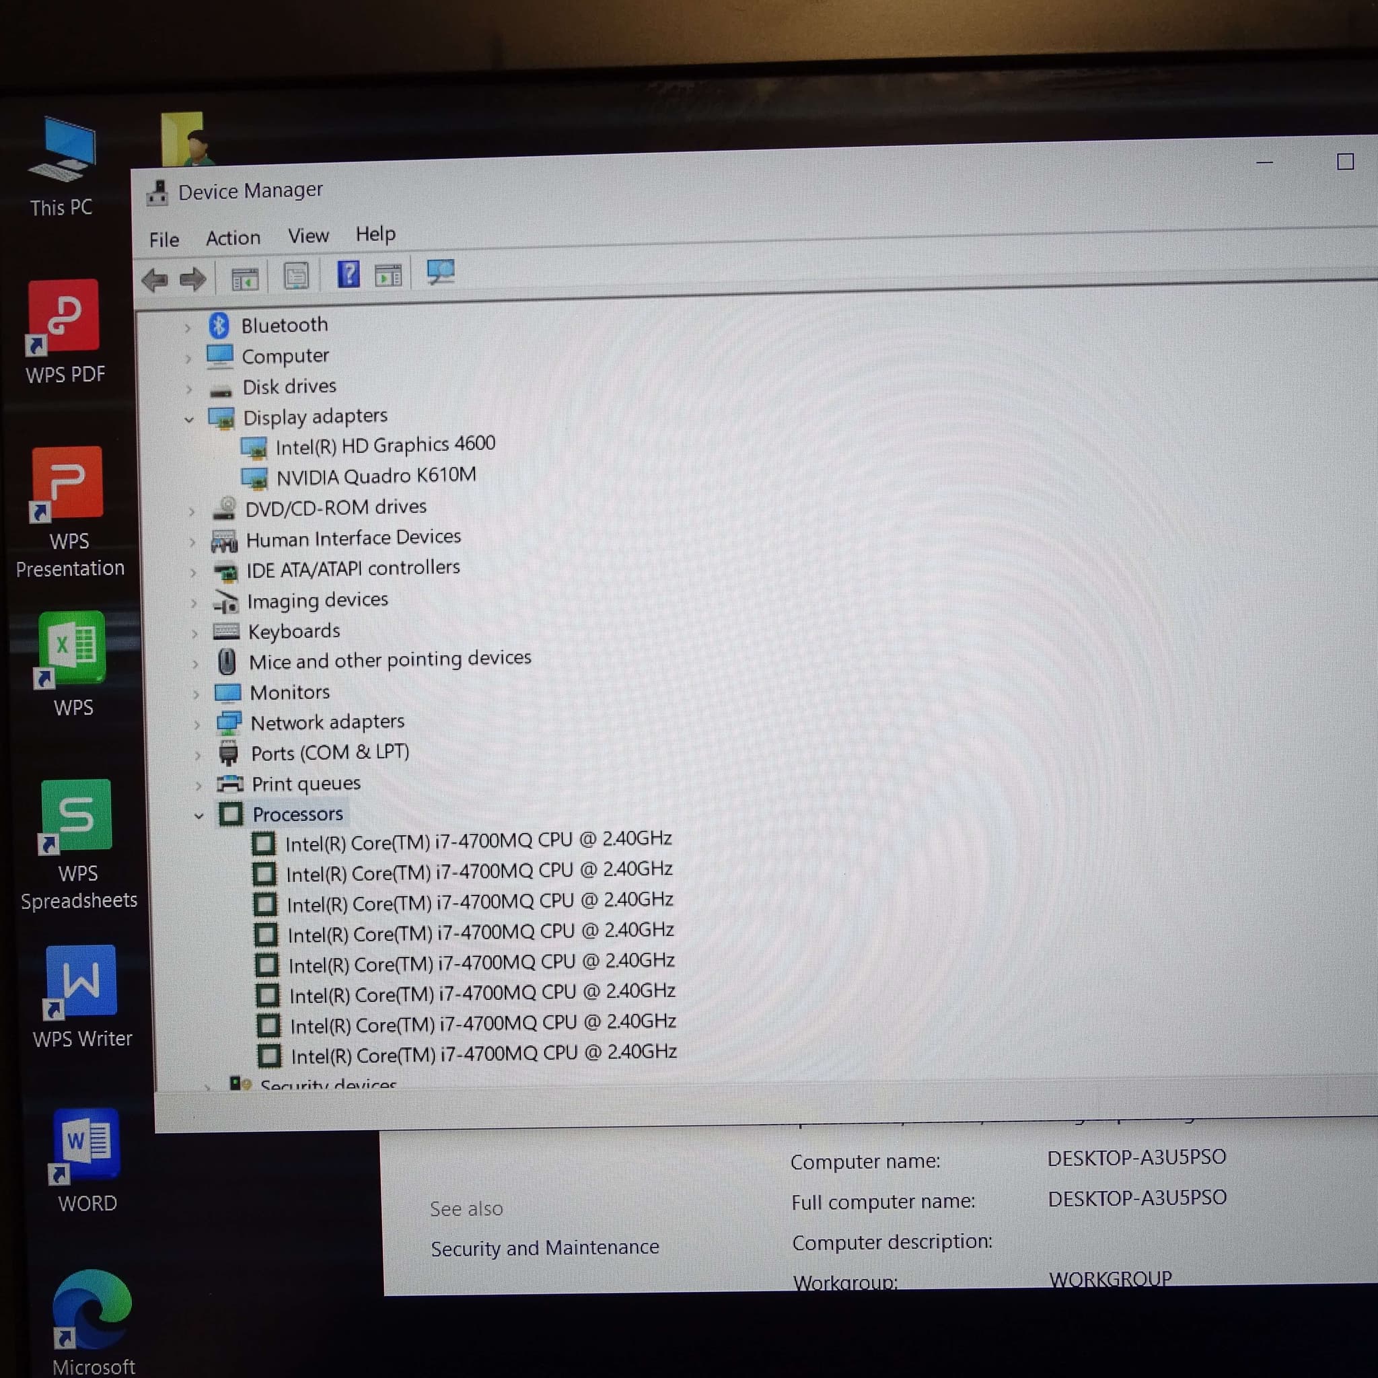1378x1378 pixels.
Task: Click the Properties toolbar icon
Action: pyautogui.click(x=296, y=277)
